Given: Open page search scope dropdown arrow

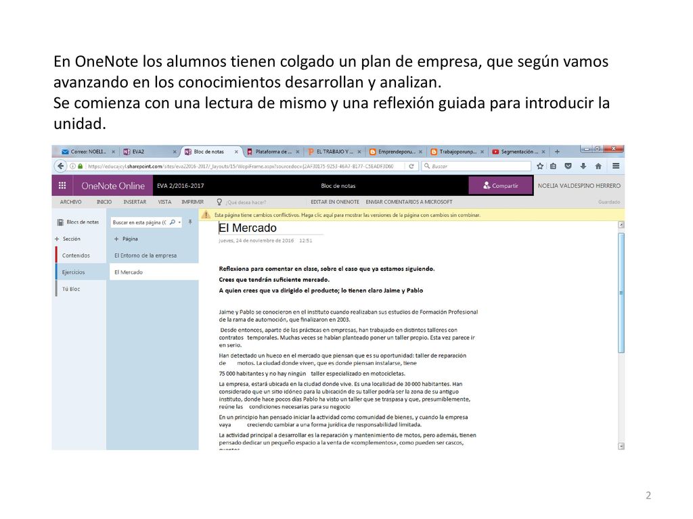Looking at the screenshot, I should coord(179,222).
